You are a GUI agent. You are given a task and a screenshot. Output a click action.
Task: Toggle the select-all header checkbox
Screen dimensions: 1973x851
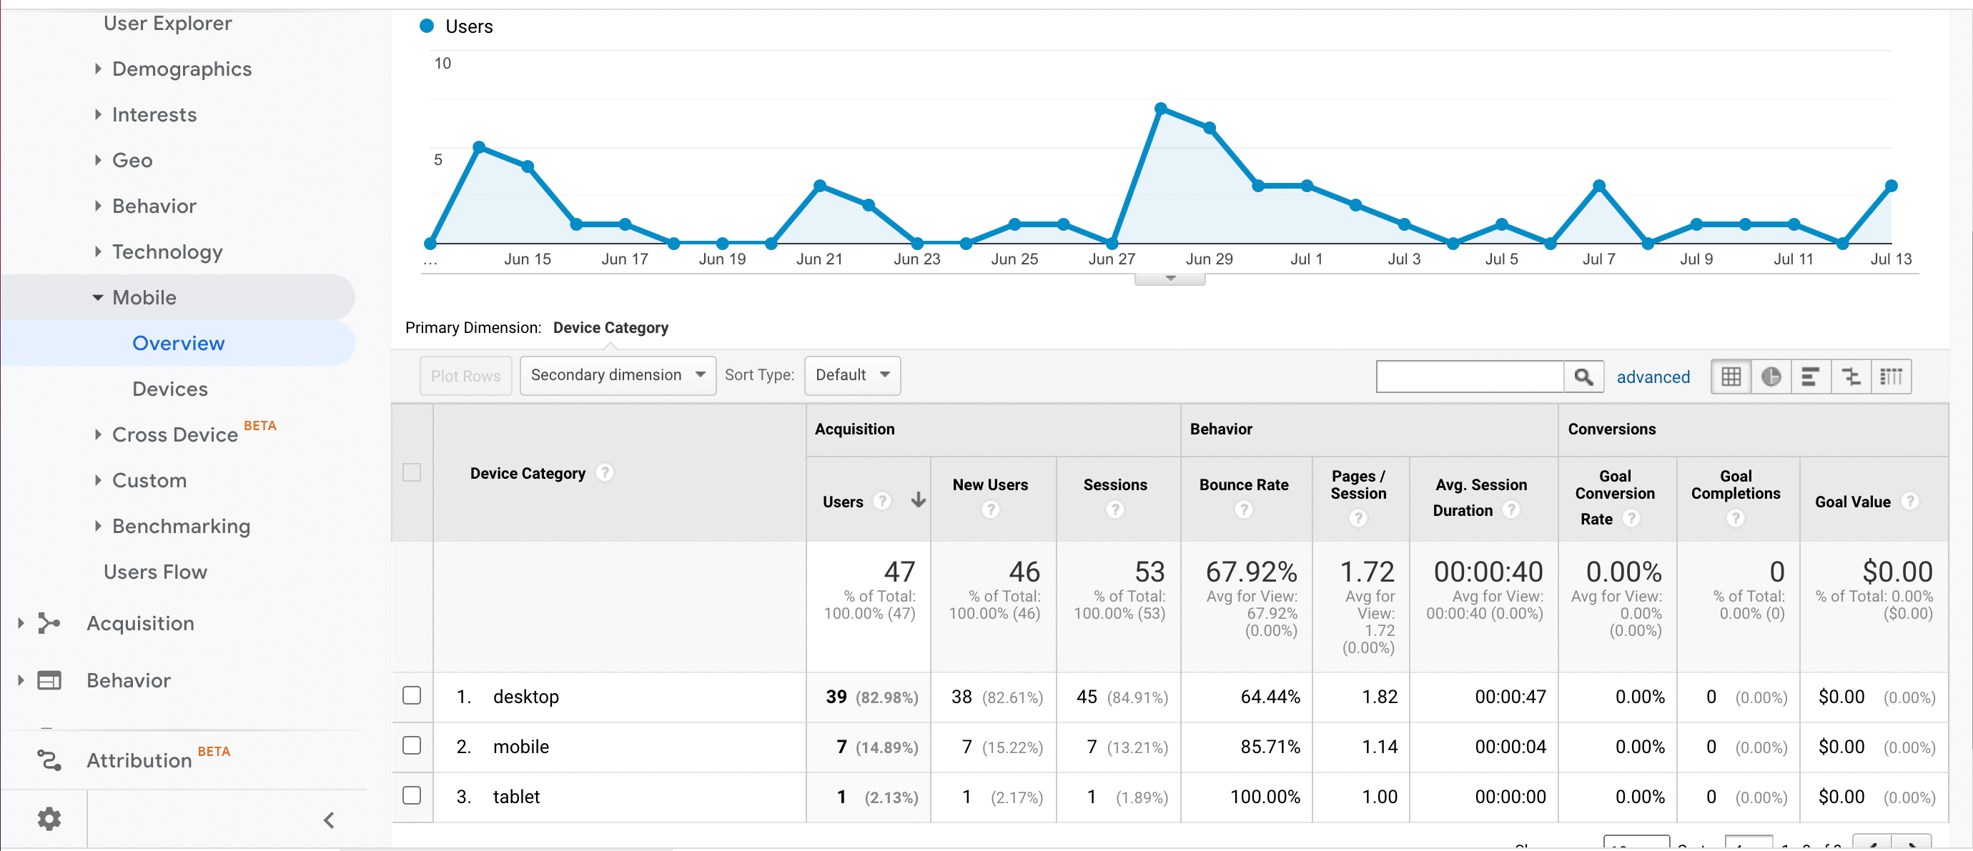(x=412, y=472)
